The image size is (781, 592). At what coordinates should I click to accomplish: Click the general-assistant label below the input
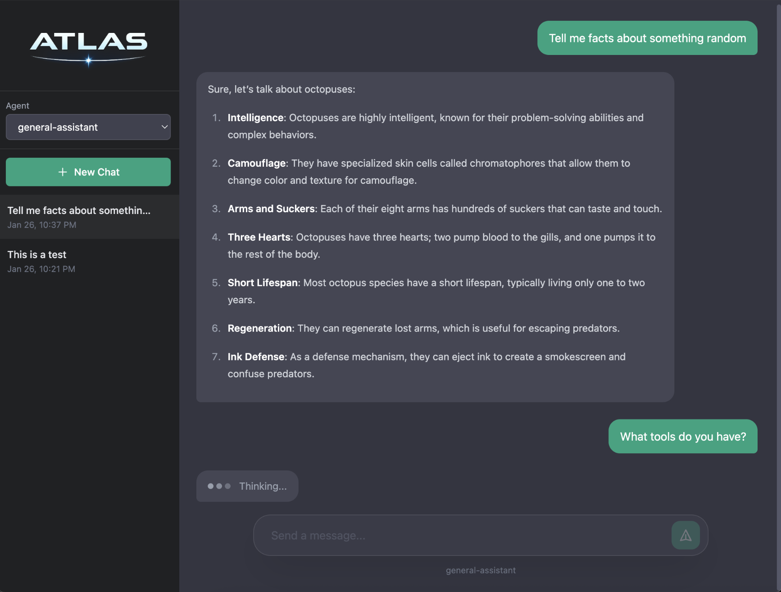coord(480,570)
